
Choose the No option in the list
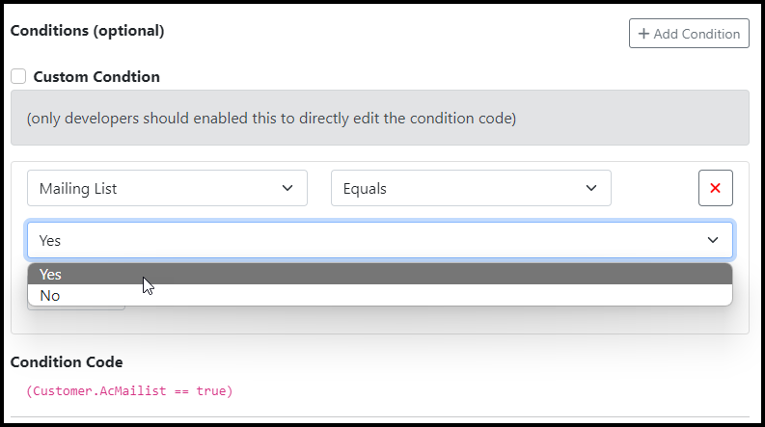click(x=380, y=295)
